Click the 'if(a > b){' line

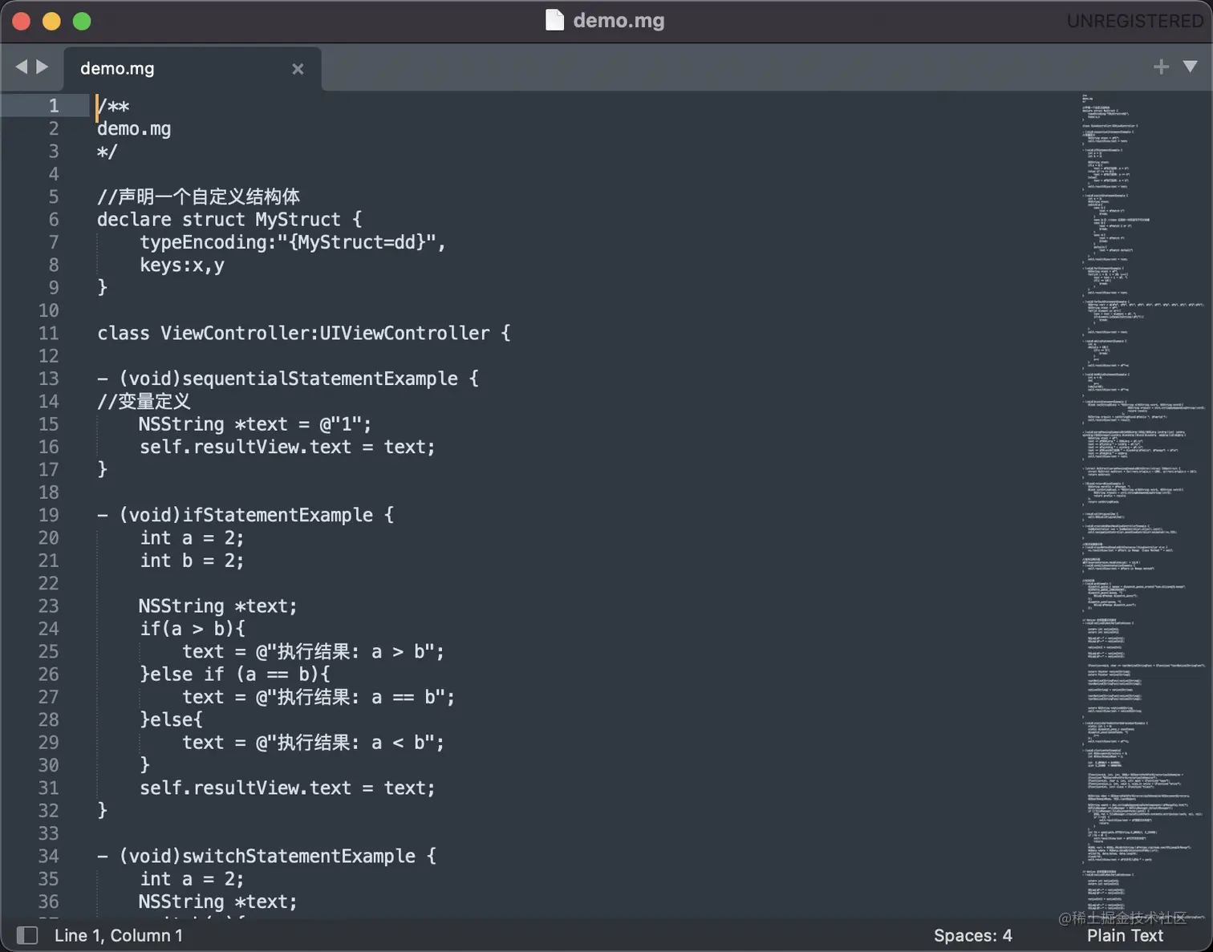[x=193, y=629]
